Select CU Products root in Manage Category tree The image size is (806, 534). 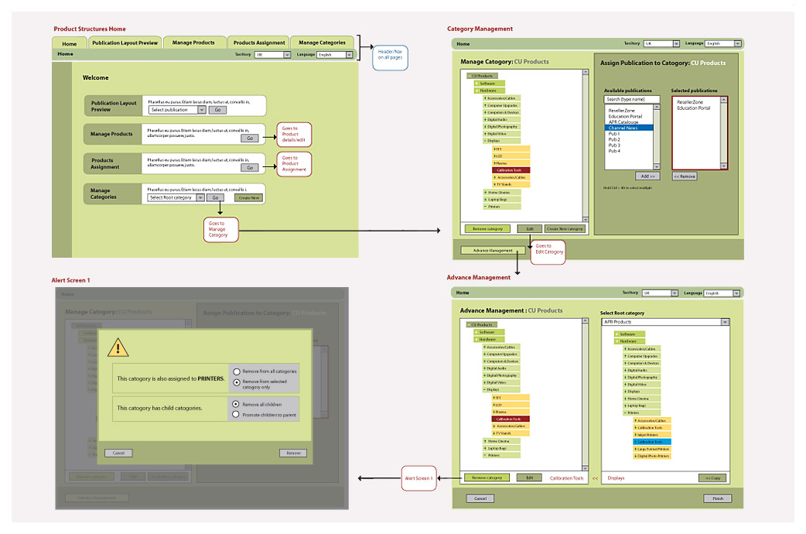coord(482,76)
